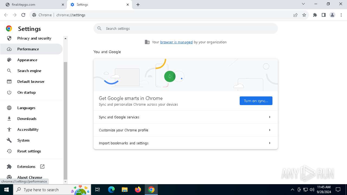The width and height of the screenshot is (347, 195).
Task: Open a new tab with plus button
Action: click(x=138, y=5)
